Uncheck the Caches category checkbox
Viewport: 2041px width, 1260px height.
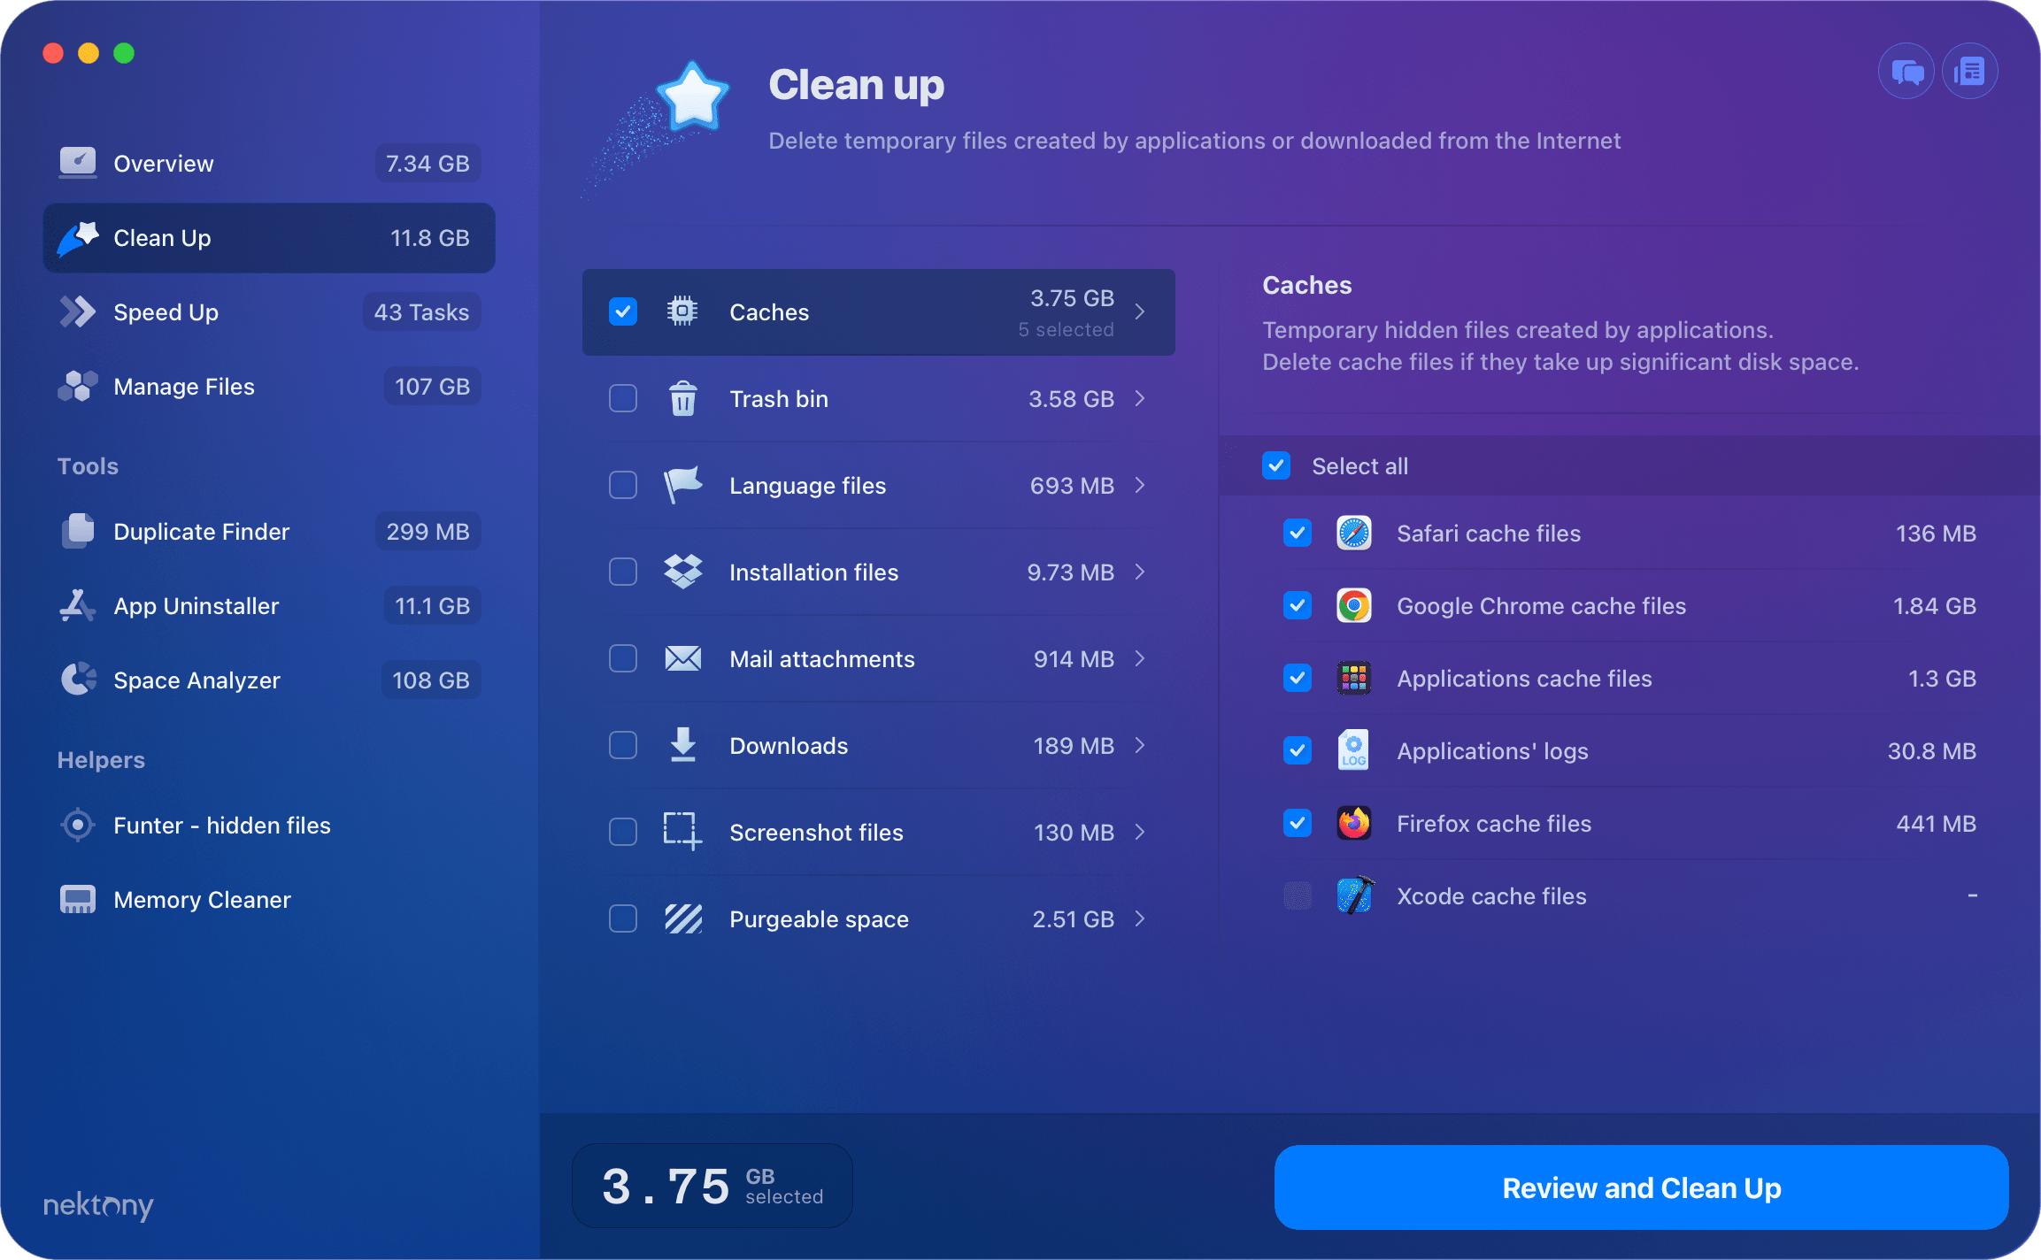tap(623, 311)
